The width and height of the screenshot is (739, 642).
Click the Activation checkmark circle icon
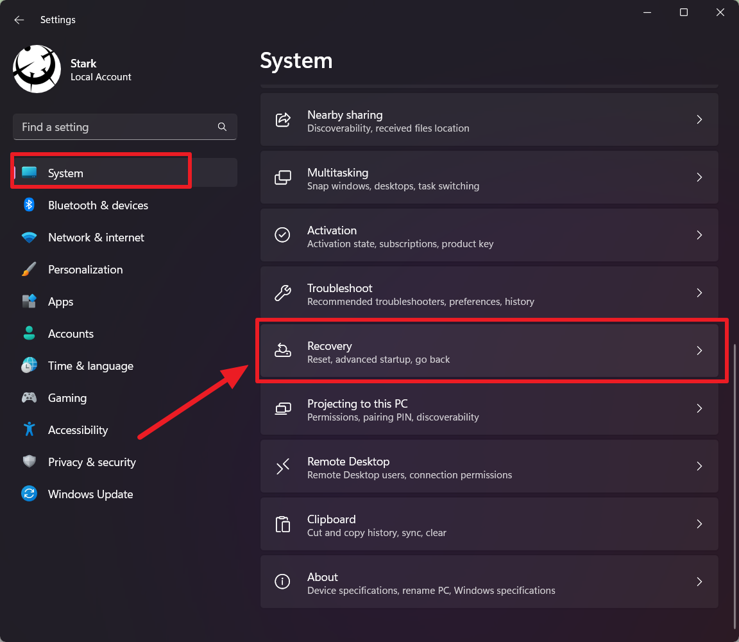click(282, 235)
